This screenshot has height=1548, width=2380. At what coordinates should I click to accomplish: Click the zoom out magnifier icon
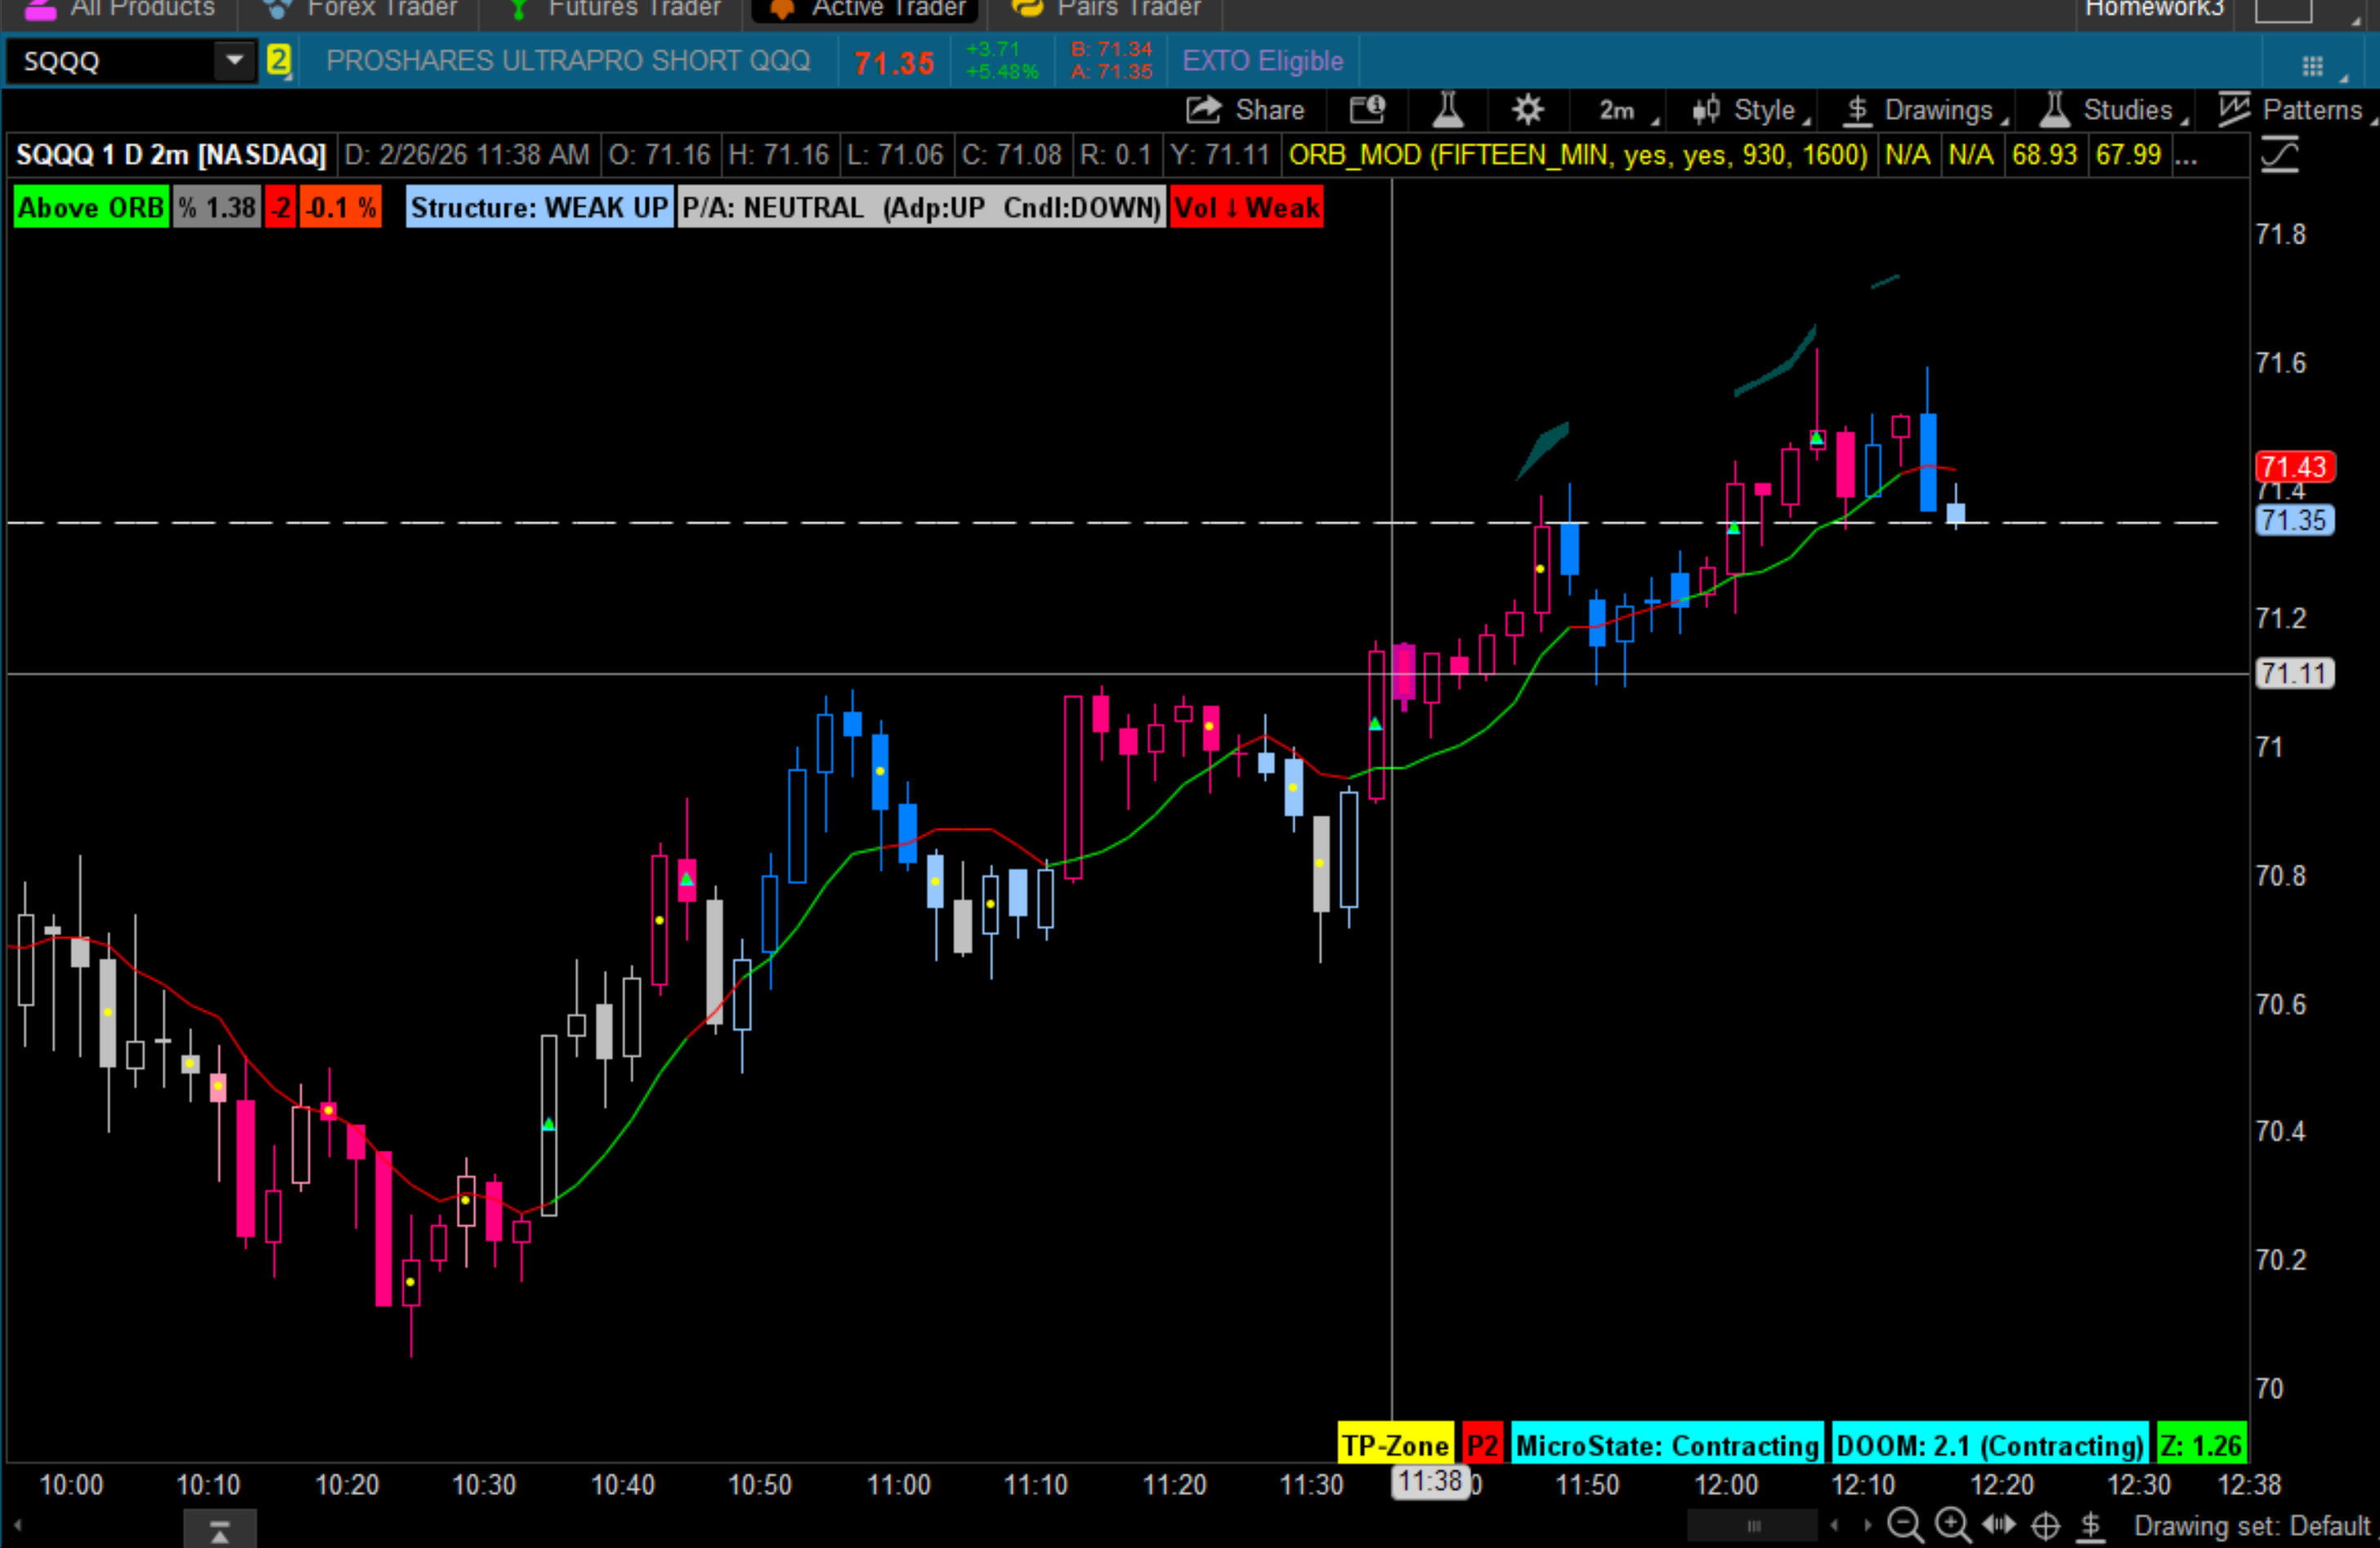pos(1904,1526)
